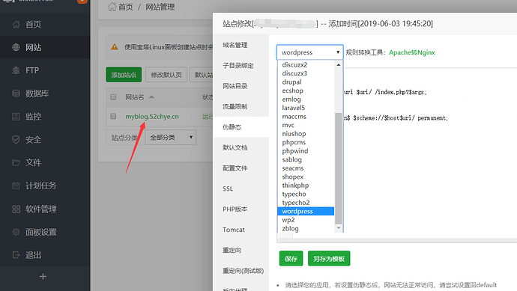Select phpwind from the list
Viewport: 517px width, 291px height.
306,151
